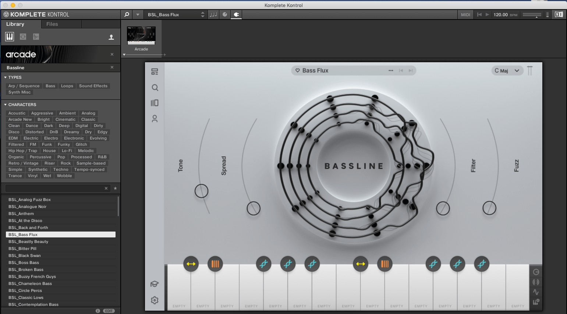
Task: Clear the browser search field
Action: 106,188
